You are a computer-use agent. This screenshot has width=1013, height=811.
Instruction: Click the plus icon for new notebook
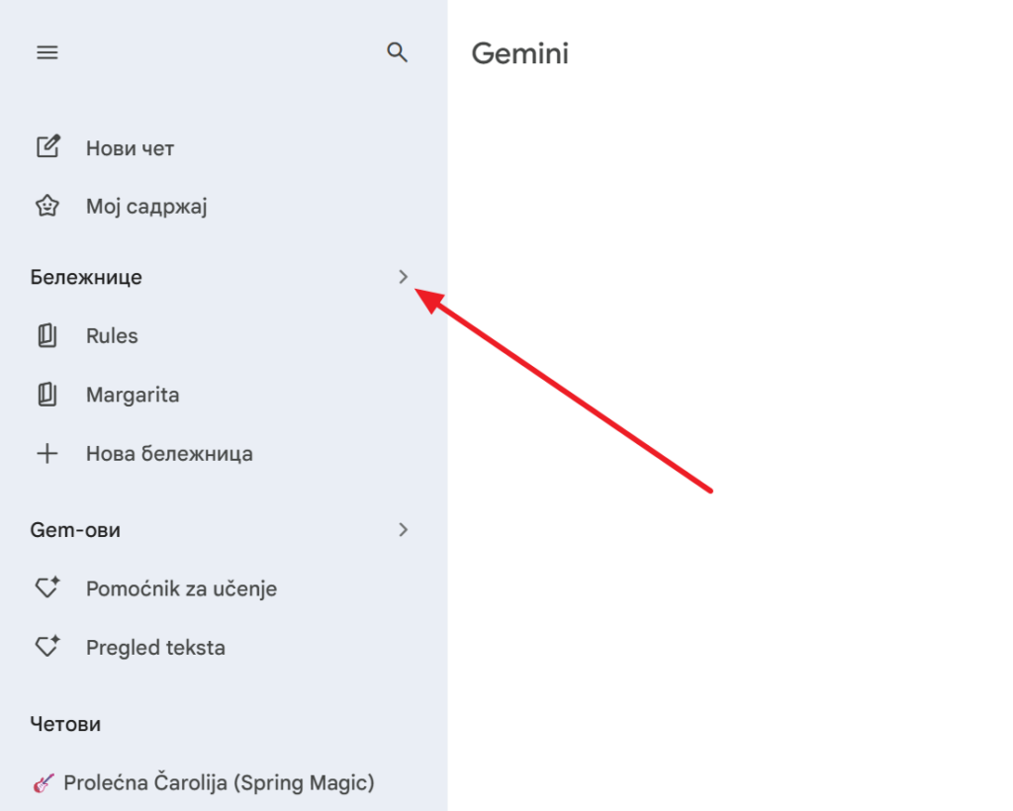[47, 455]
